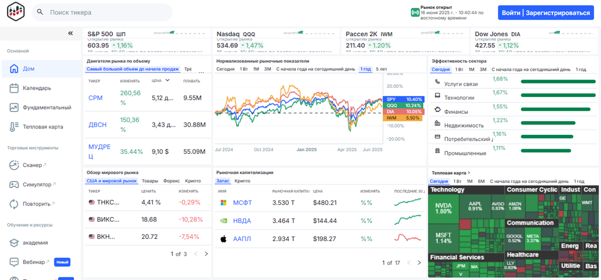Click the SPY 10.40% legend color label
Viewport: 601px width, 280px height.
click(404, 99)
